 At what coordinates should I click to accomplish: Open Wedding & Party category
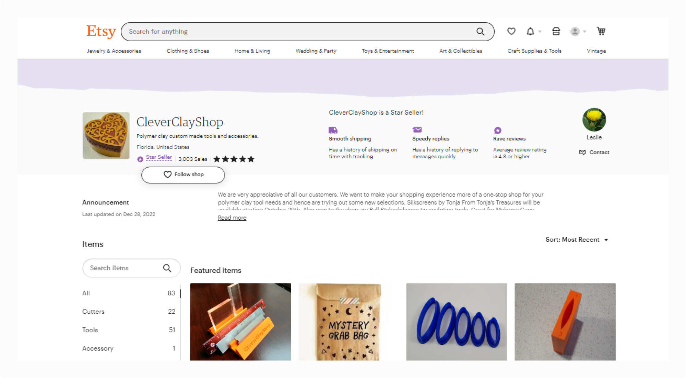[316, 51]
